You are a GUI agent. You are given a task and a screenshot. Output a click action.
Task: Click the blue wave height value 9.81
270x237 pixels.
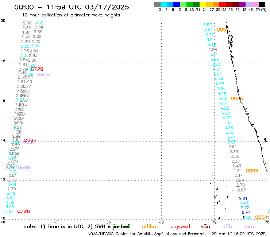(x=243, y=198)
